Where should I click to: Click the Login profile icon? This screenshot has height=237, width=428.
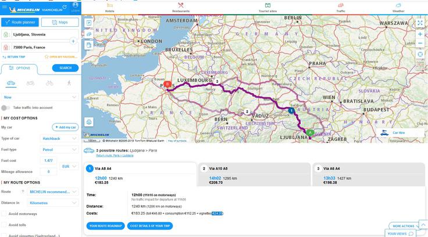pyautogui.click(x=76, y=6)
